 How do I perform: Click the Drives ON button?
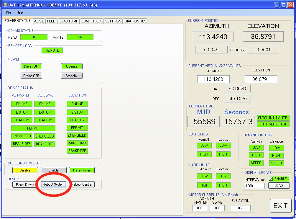(31, 66)
